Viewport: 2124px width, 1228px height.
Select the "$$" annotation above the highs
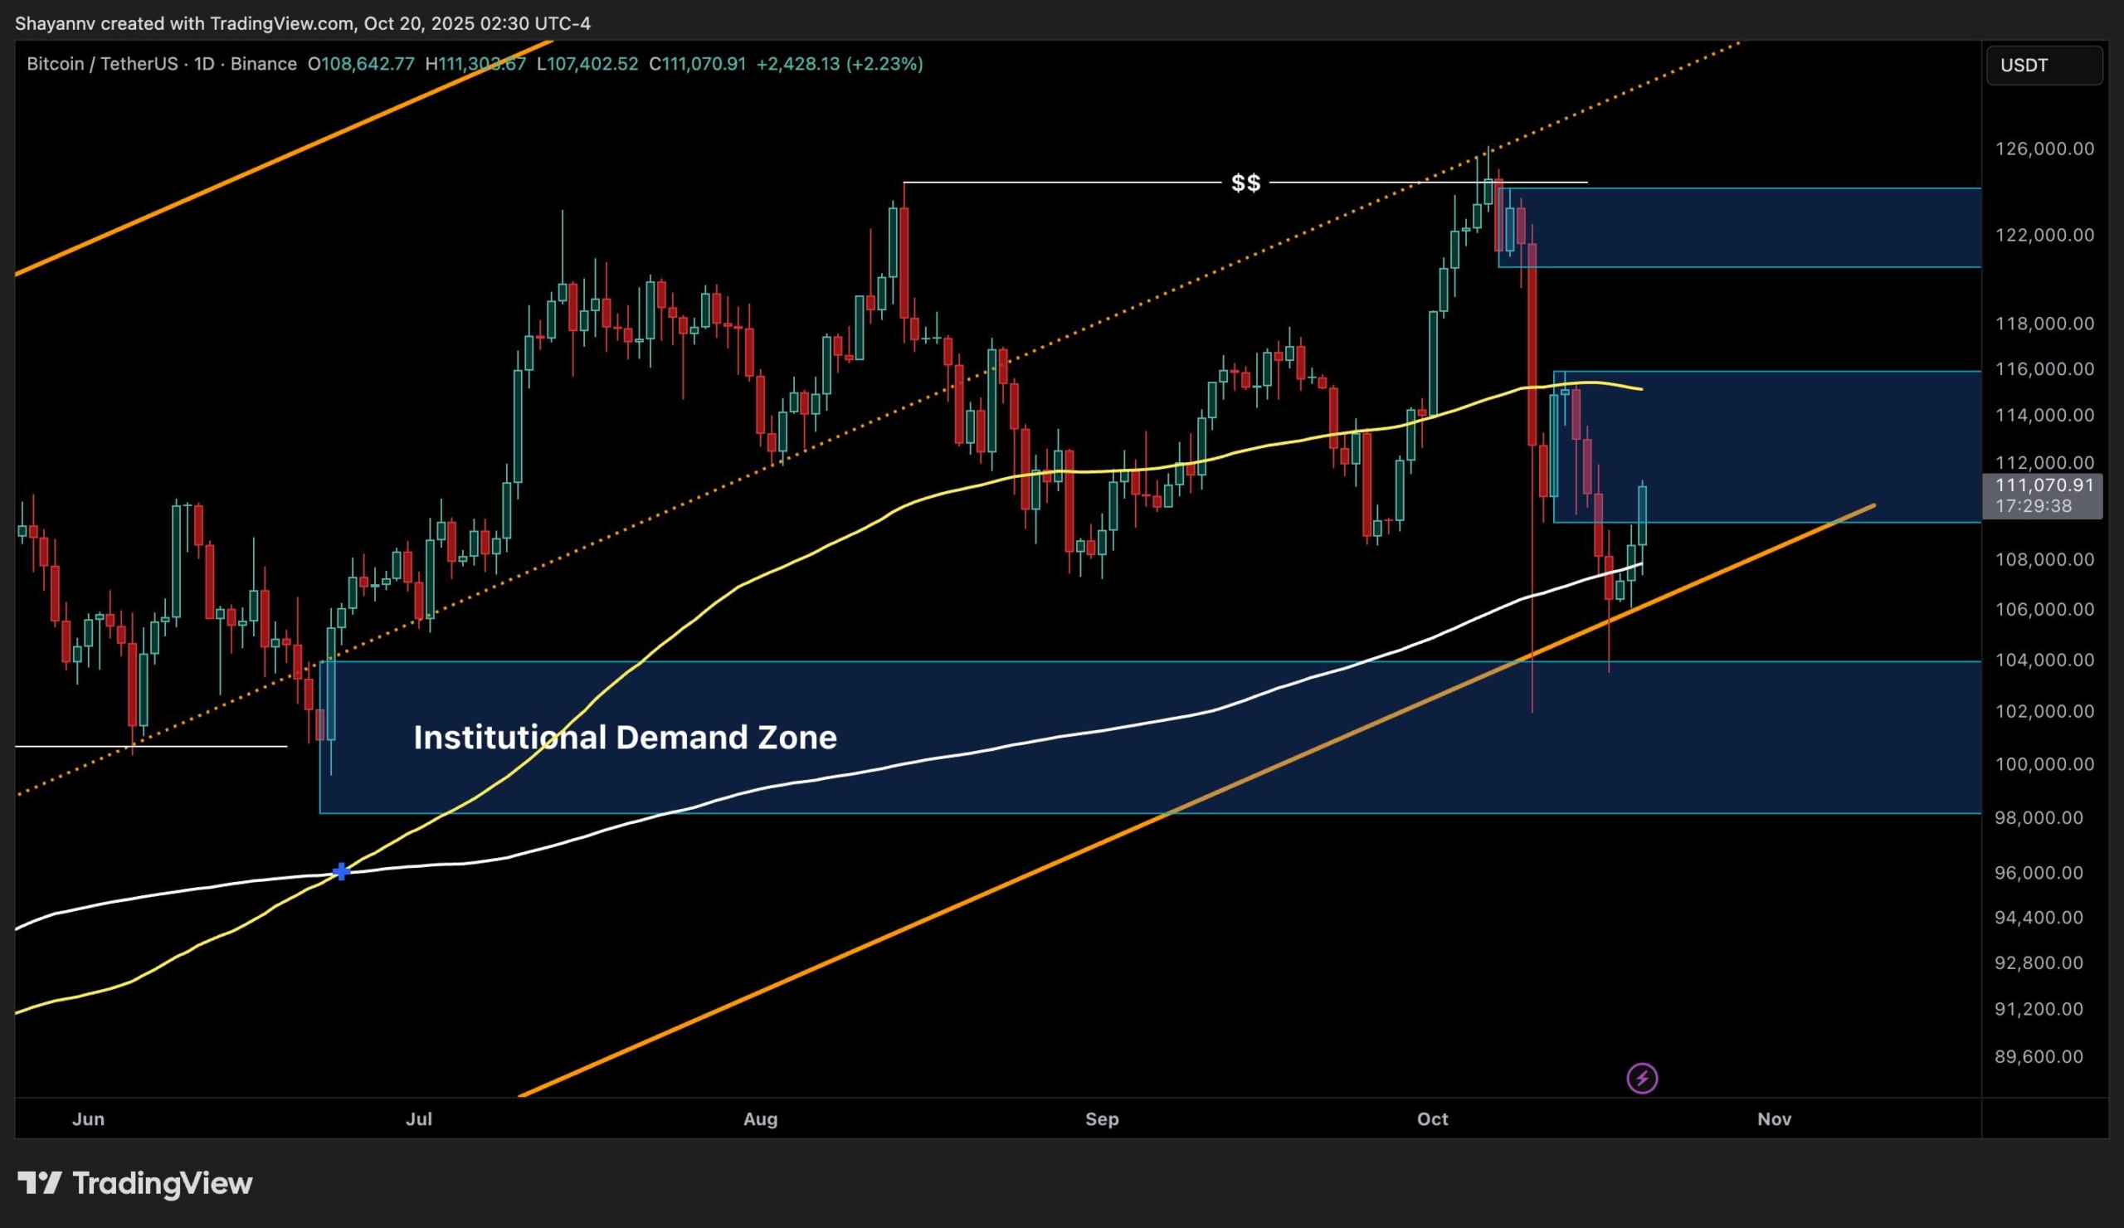point(1246,183)
